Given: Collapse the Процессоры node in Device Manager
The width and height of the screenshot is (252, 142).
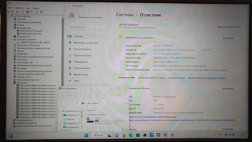Looking at the screenshot, I should (12, 83).
